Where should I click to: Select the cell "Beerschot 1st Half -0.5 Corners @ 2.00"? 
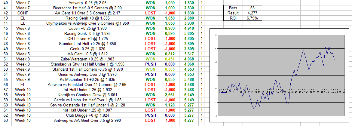point(87,8)
